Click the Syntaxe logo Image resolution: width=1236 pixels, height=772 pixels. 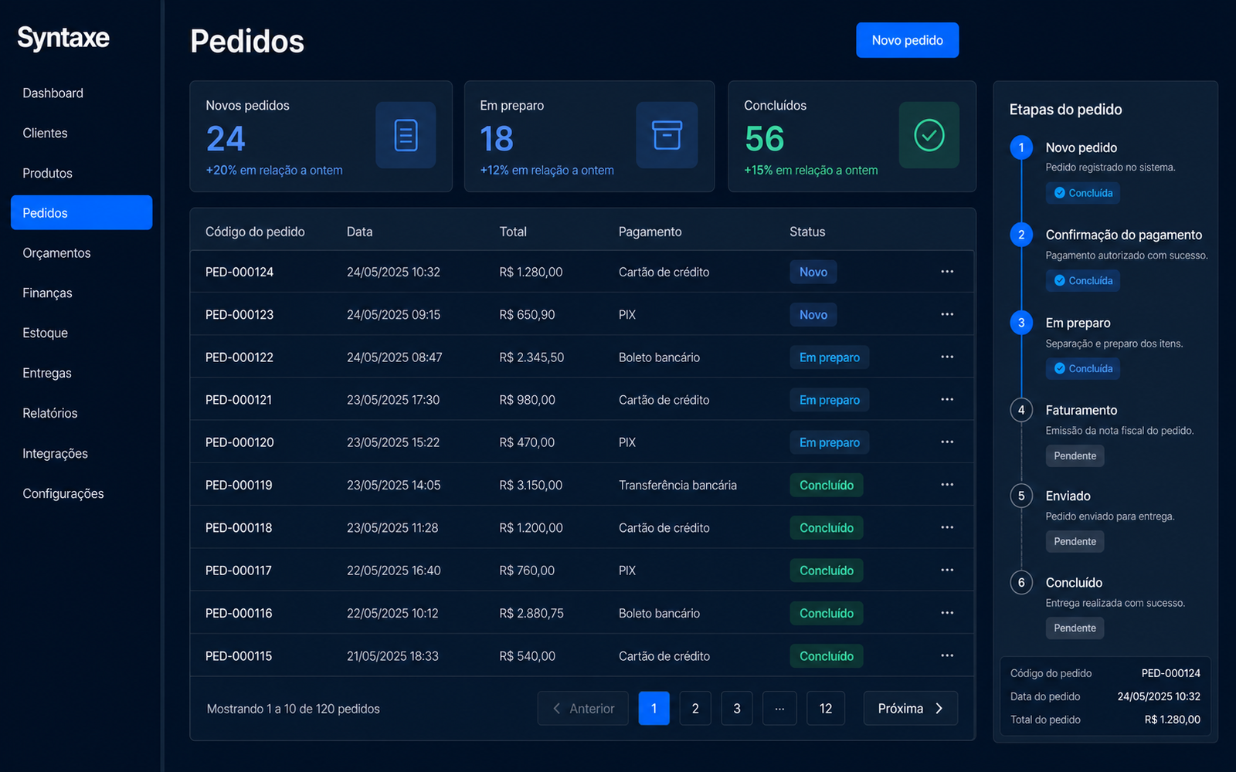click(63, 38)
